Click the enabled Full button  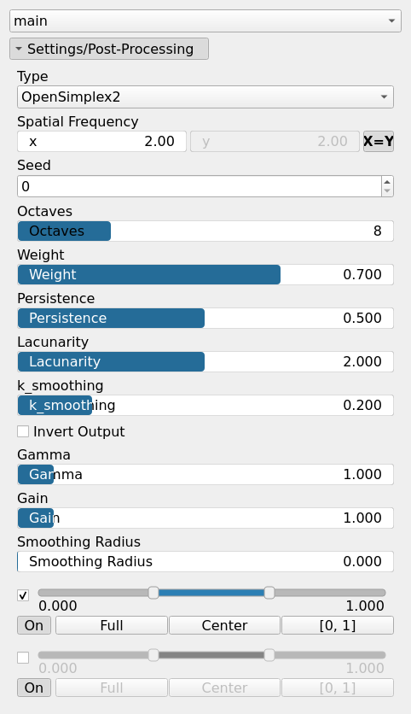pos(112,625)
